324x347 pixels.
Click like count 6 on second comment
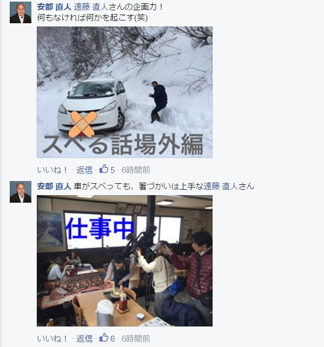tap(113, 339)
